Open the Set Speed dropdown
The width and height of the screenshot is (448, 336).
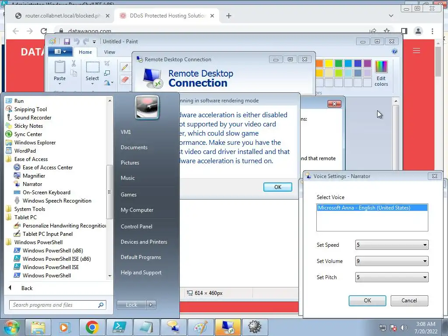click(392, 245)
